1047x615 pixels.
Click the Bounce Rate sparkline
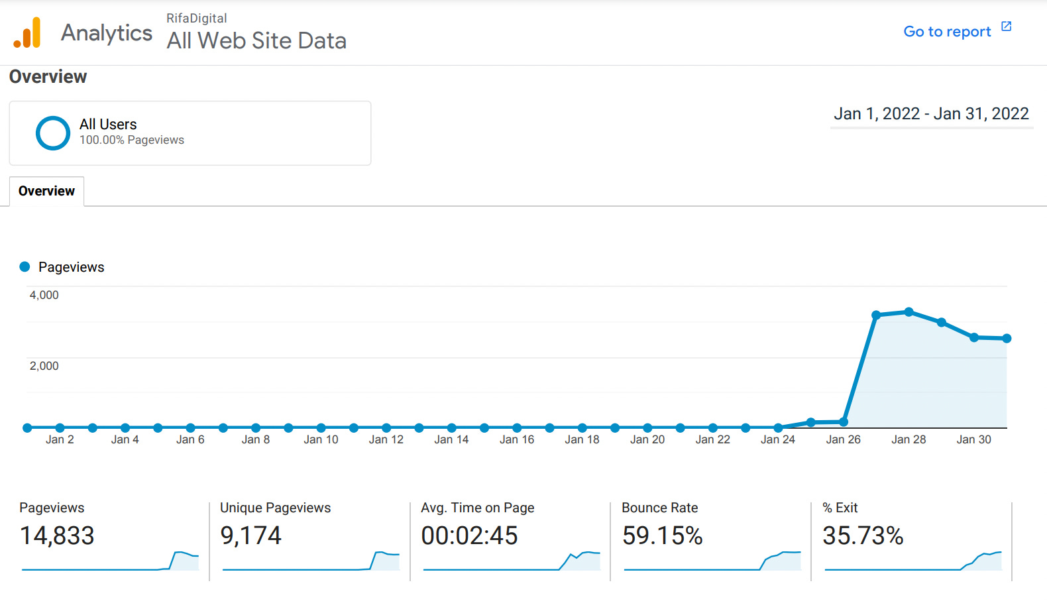click(712, 560)
